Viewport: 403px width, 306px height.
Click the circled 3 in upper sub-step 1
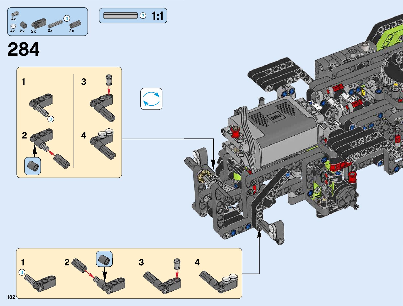tap(51, 119)
